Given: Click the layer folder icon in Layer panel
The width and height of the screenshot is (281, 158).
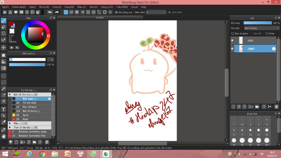Looking at the screenshot, I should tap(257, 107).
